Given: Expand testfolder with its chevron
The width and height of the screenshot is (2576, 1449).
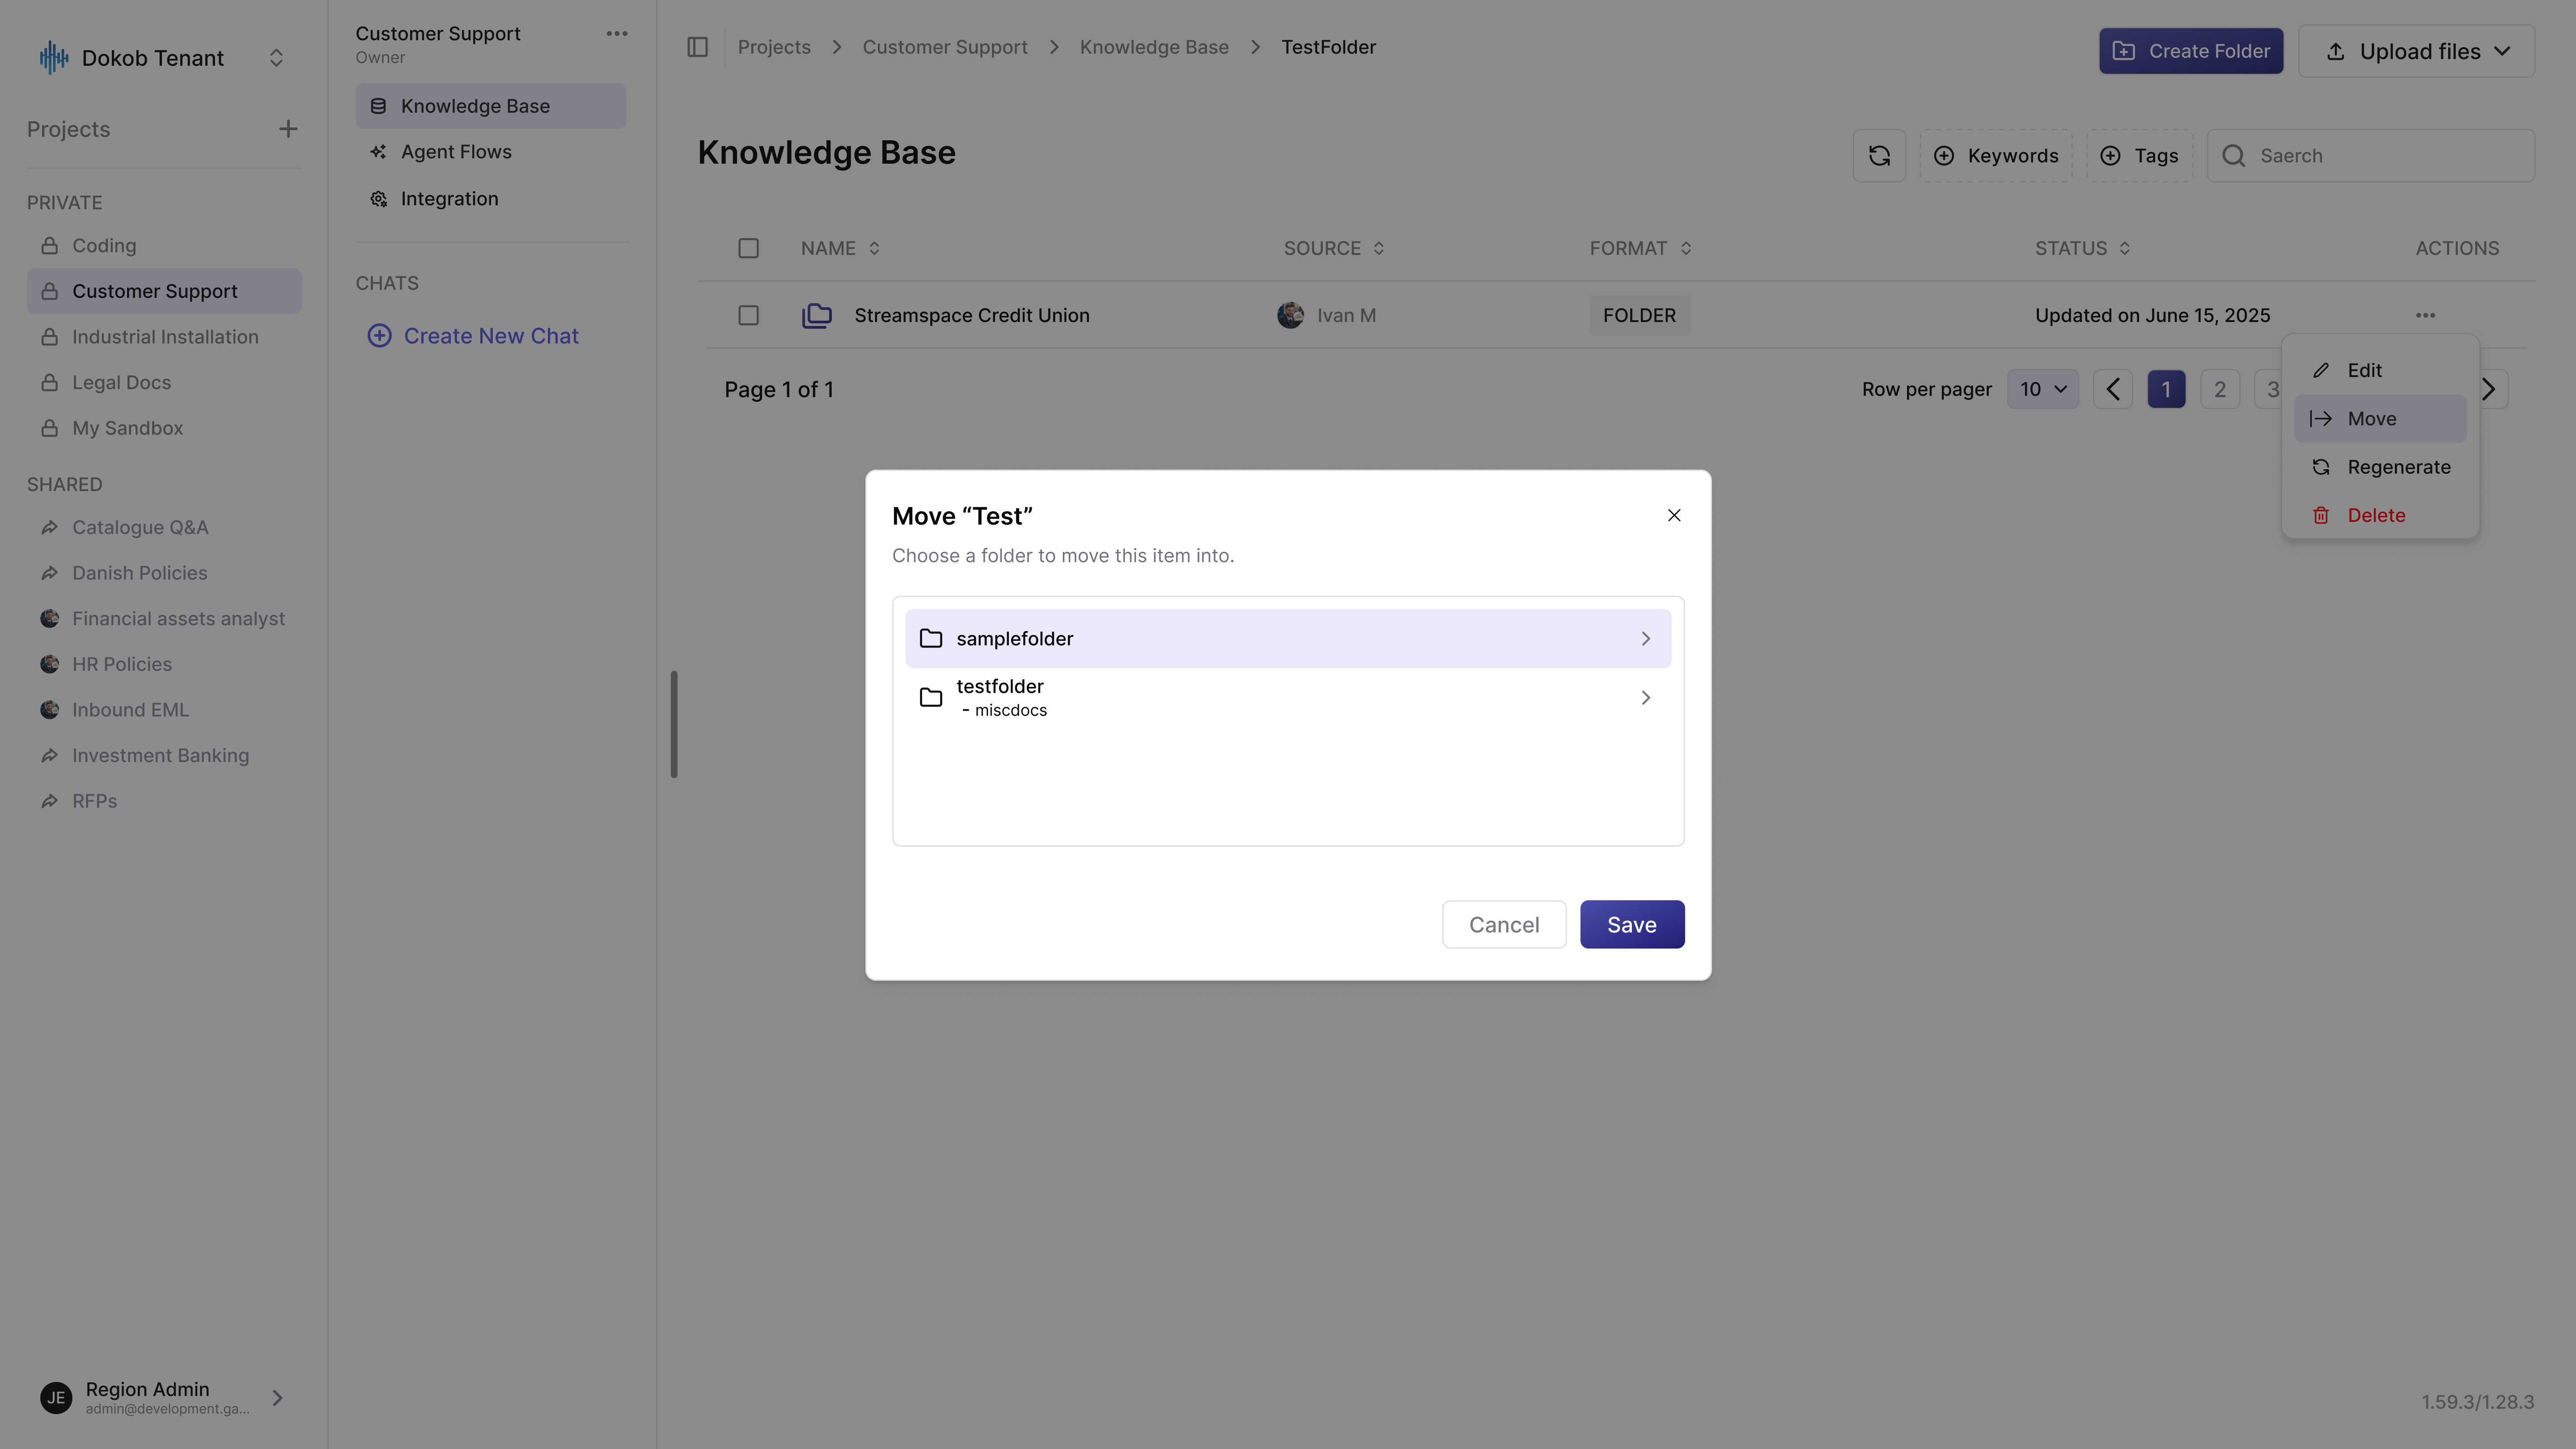Looking at the screenshot, I should (1645, 697).
